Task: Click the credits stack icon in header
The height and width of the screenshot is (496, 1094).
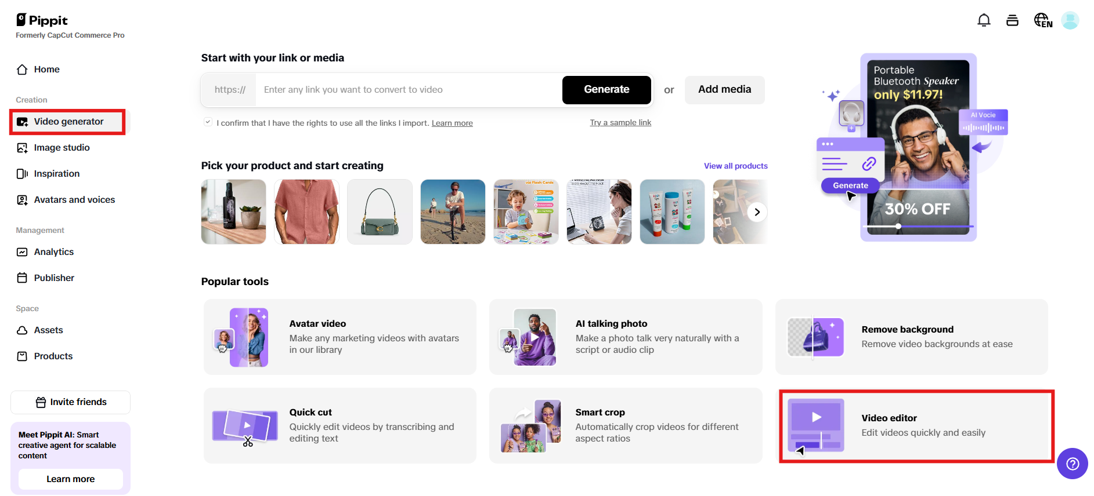Action: tap(1012, 20)
